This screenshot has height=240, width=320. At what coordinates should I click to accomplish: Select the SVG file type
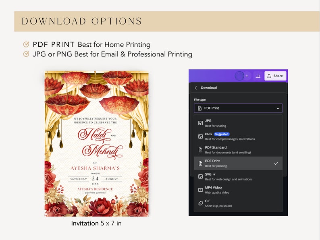tap(238, 177)
